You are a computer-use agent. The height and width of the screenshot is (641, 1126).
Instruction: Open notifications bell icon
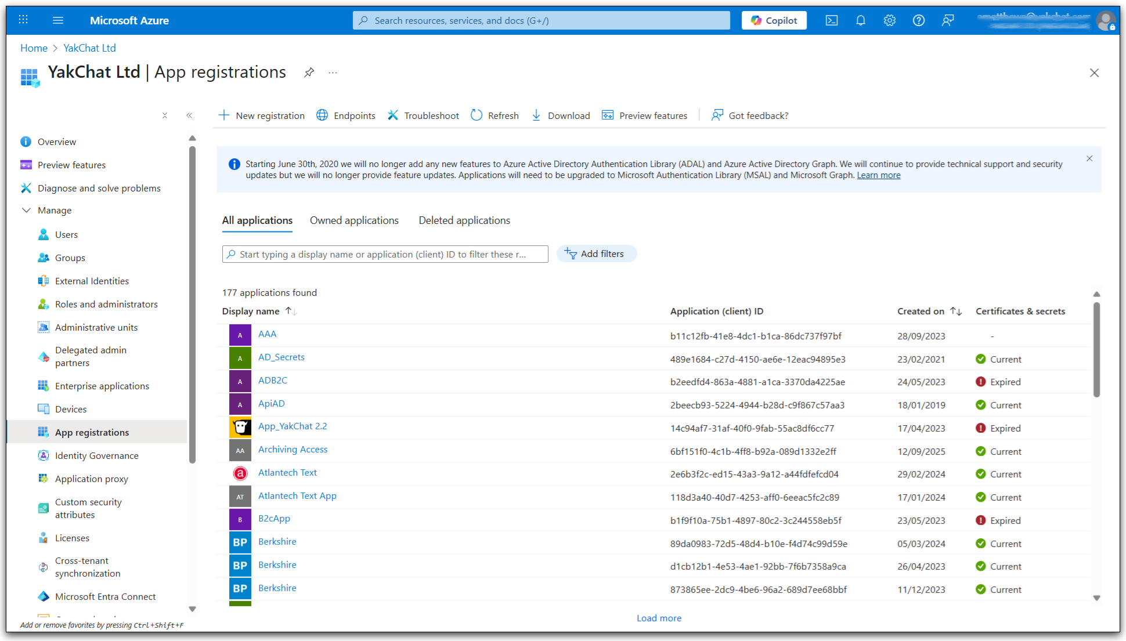tap(860, 21)
